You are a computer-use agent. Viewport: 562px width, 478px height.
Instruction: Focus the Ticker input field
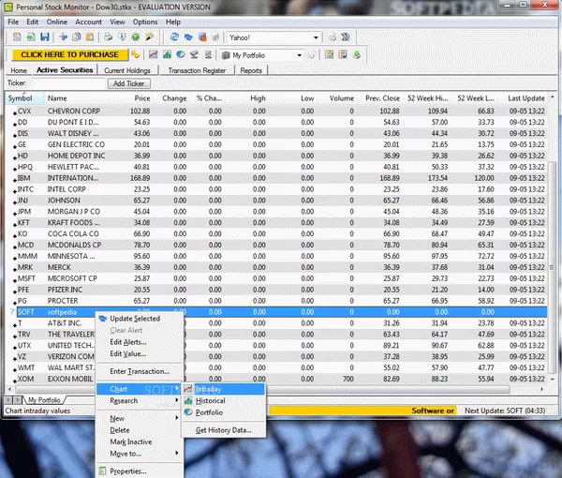68,83
